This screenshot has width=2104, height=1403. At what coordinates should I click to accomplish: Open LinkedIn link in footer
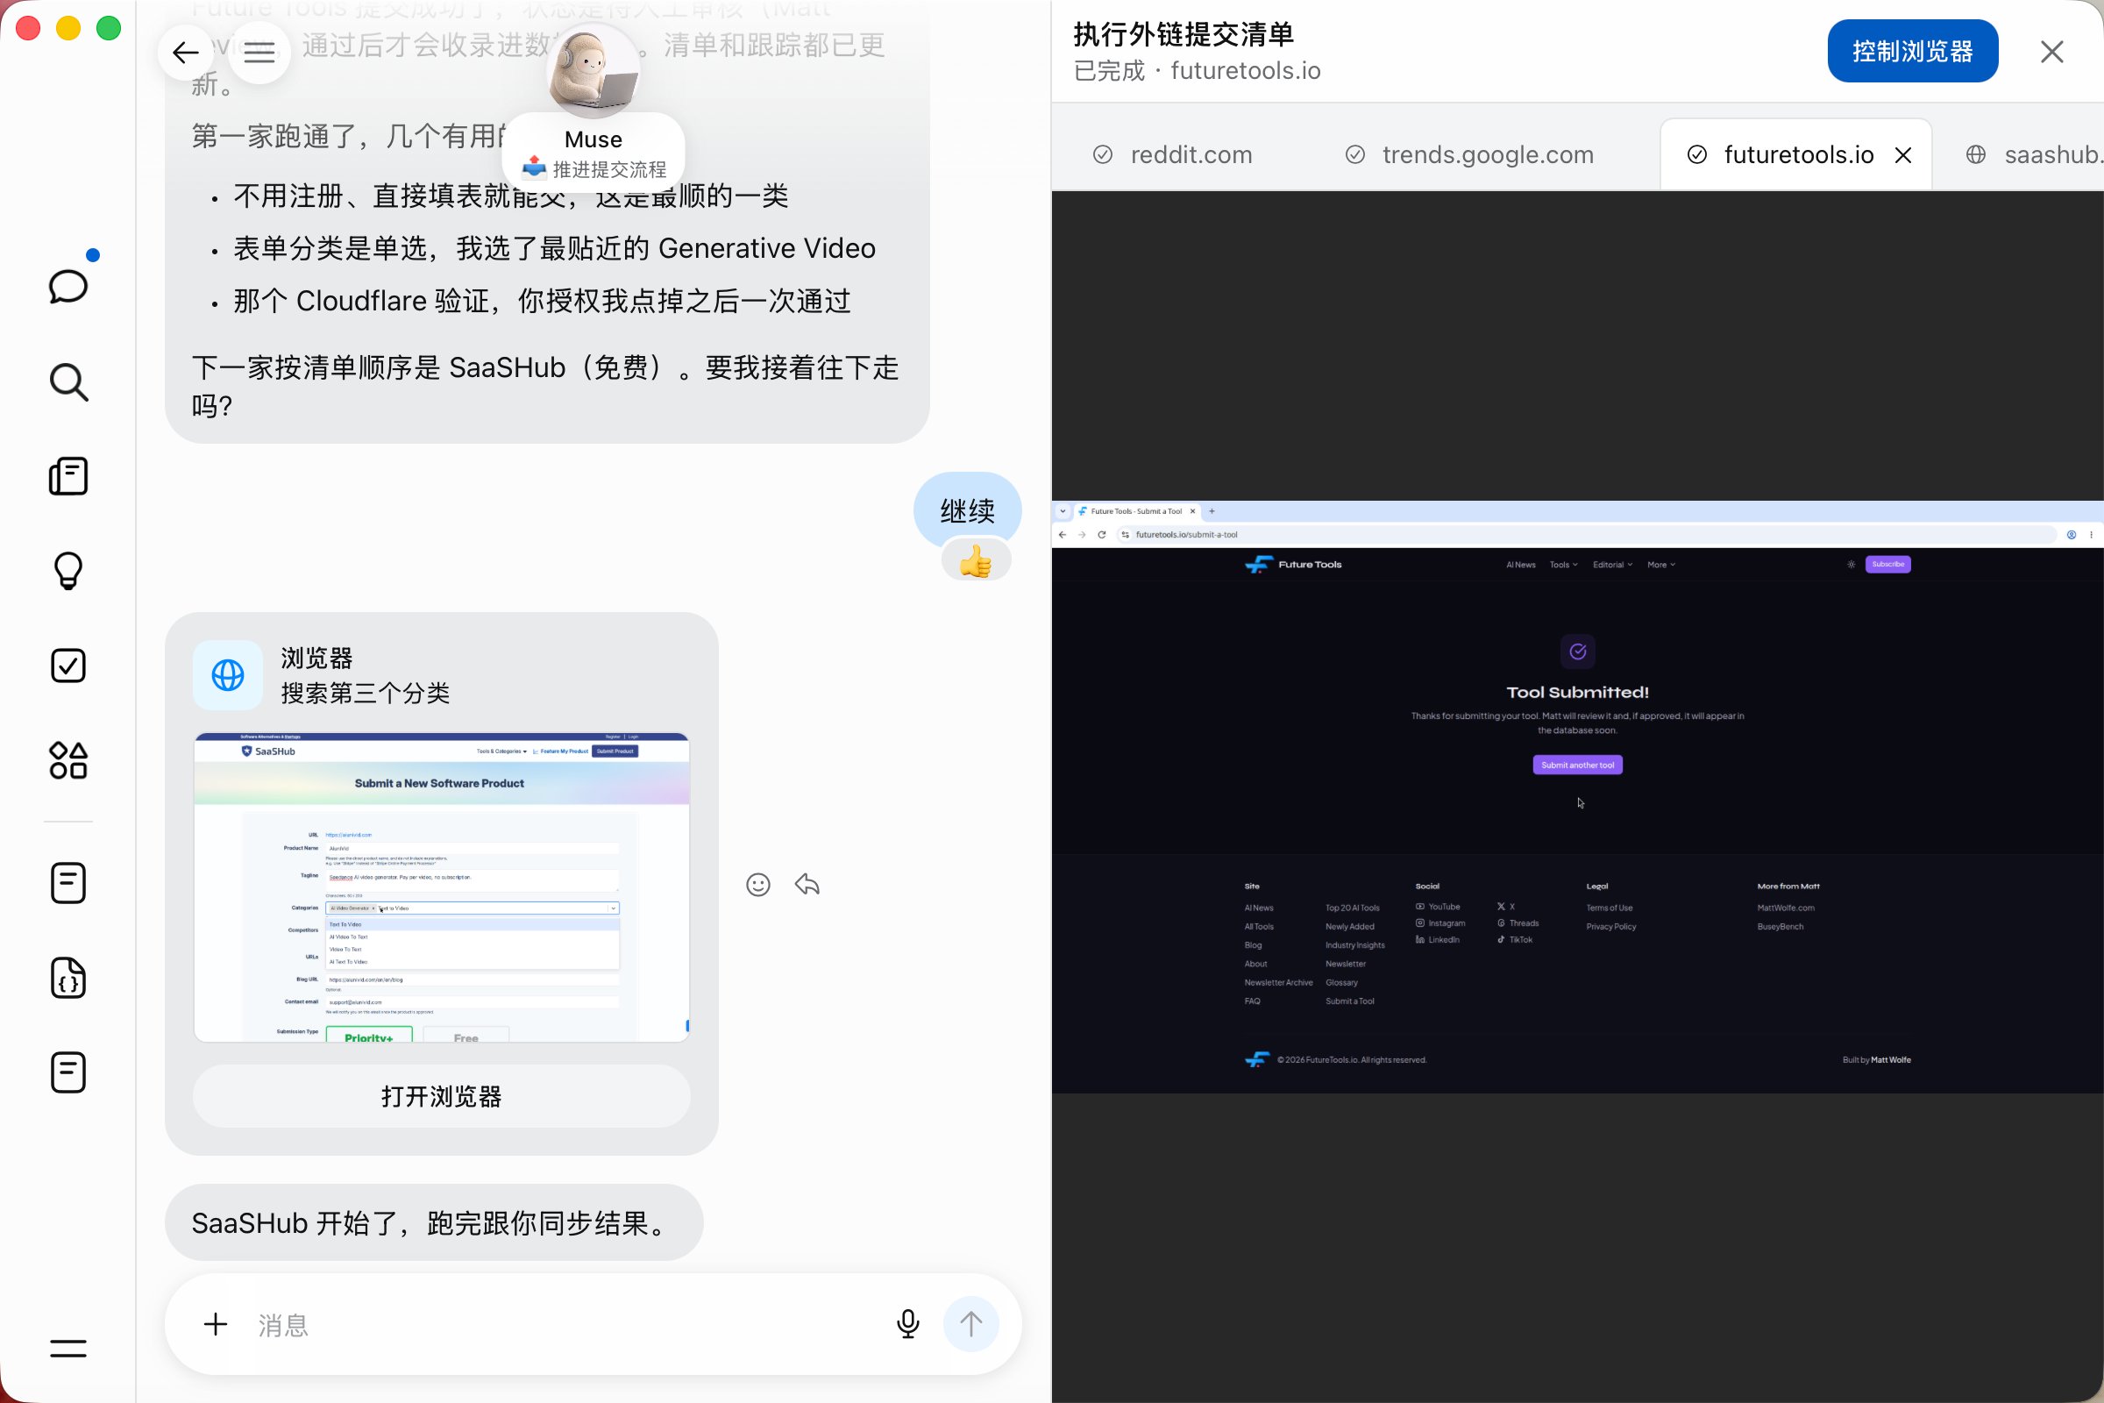click(1438, 939)
